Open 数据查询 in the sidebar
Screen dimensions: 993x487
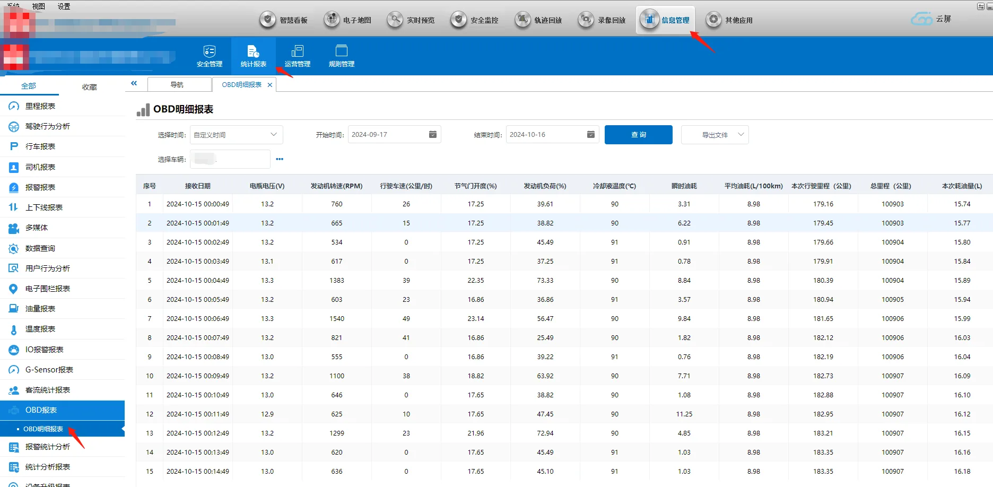(63, 248)
